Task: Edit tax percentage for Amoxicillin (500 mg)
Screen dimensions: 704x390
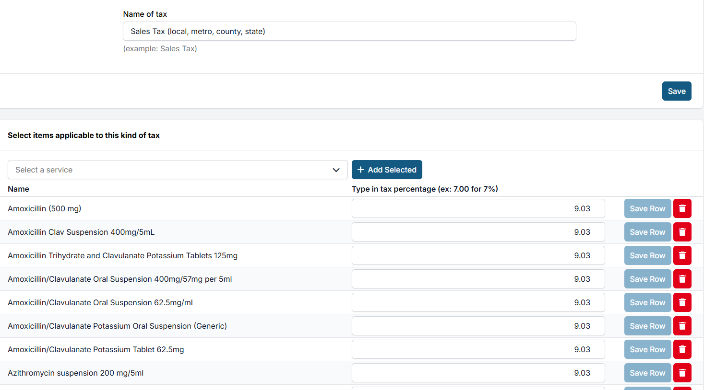Action: coord(478,208)
